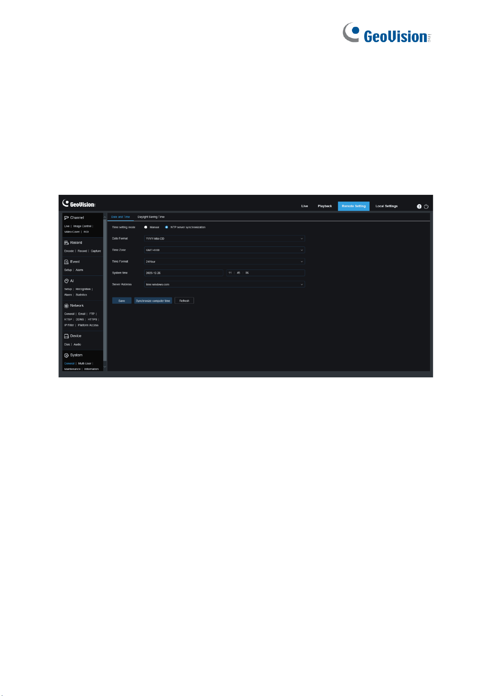The height and width of the screenshot is (696, 492).
Task: Open IP Filter under Network section
Action: 69,325
